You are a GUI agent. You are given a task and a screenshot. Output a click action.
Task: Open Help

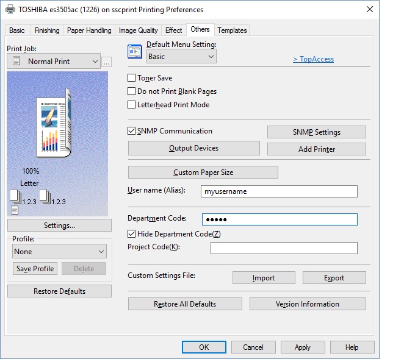pos(352,347)
